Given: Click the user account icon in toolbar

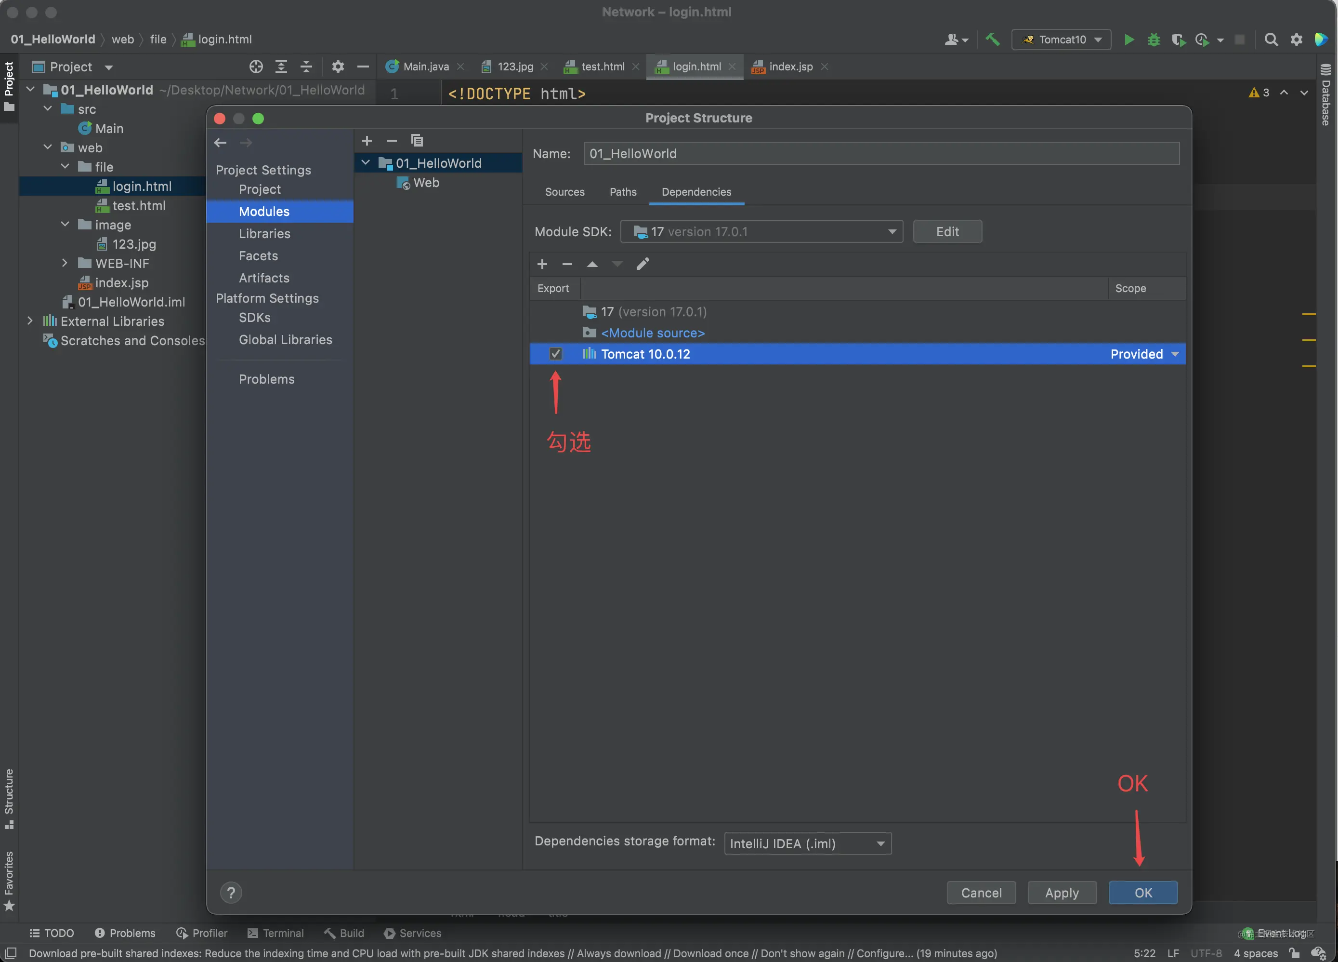Looking at the screenshot, I should click(x=956, y=40).
